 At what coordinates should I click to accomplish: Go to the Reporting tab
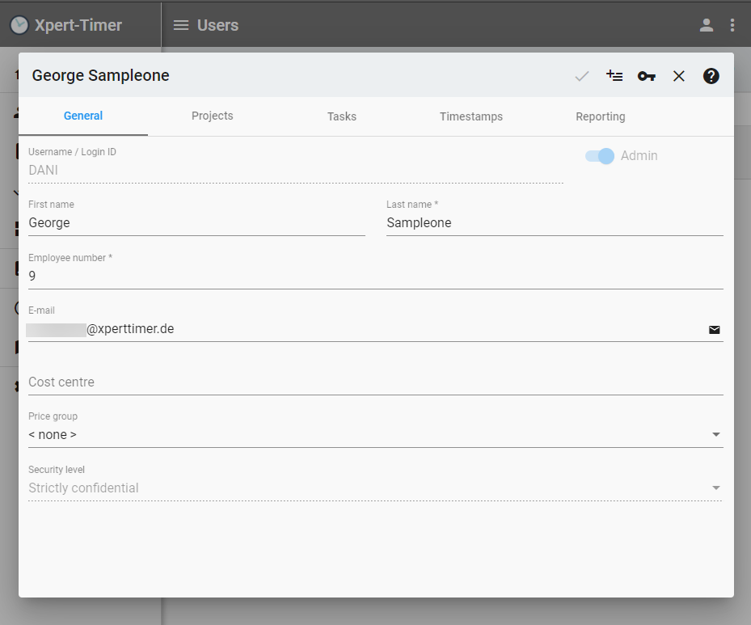601,116
